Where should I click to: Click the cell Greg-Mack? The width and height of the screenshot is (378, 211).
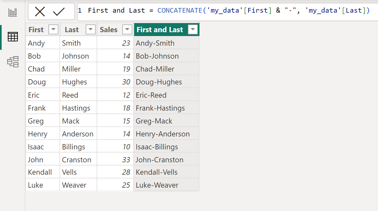[166, 121]
